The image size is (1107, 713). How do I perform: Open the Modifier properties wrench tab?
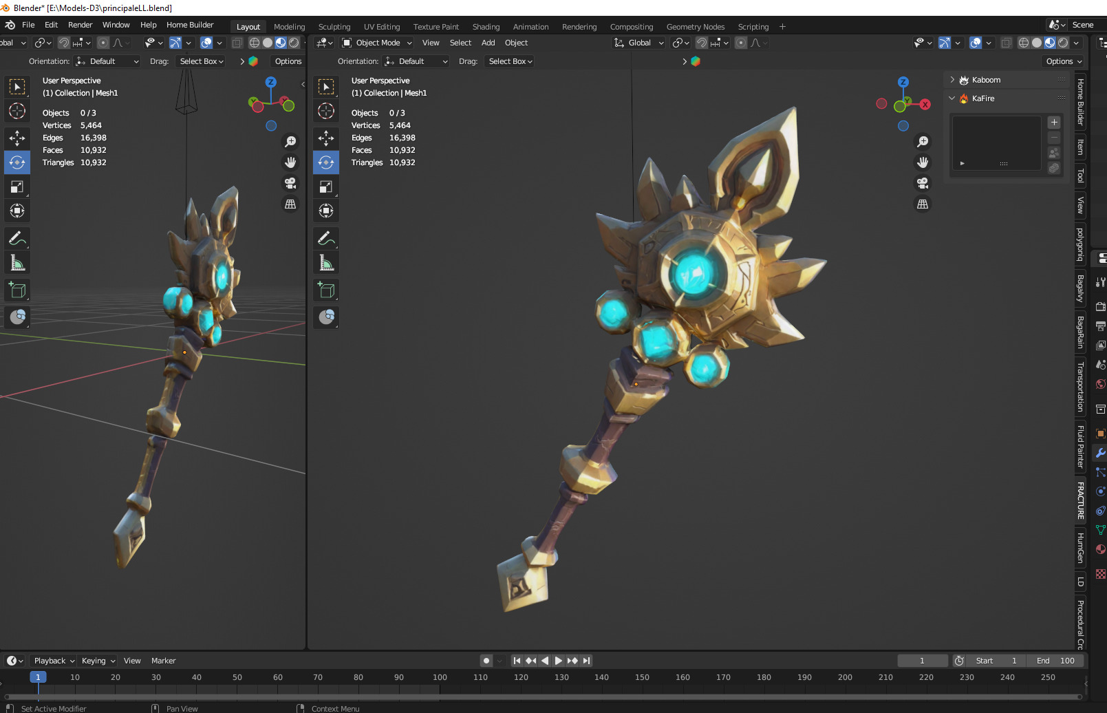(x=1100, y=453)
